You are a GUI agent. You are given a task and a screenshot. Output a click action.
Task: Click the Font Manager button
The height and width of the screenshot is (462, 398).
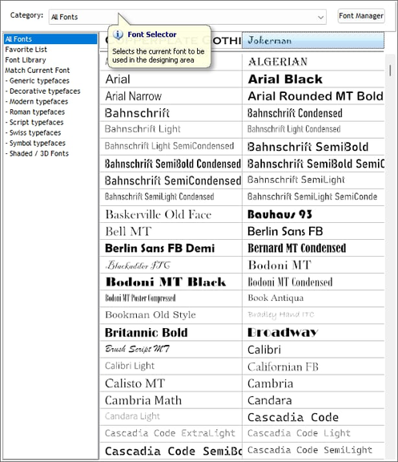(x=361, y=15)
